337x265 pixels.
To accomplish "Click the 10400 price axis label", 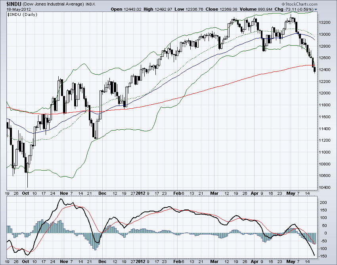I will coord(324,187).
